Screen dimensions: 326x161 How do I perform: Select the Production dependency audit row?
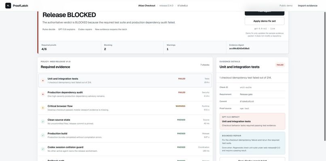coord(125,94)
